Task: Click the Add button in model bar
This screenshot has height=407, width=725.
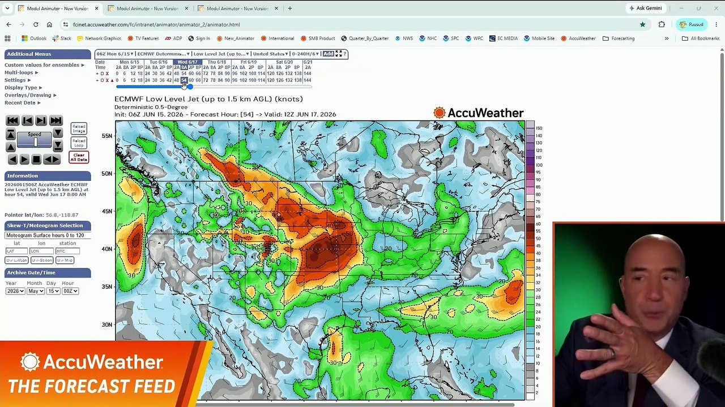Action: point(328,54)
